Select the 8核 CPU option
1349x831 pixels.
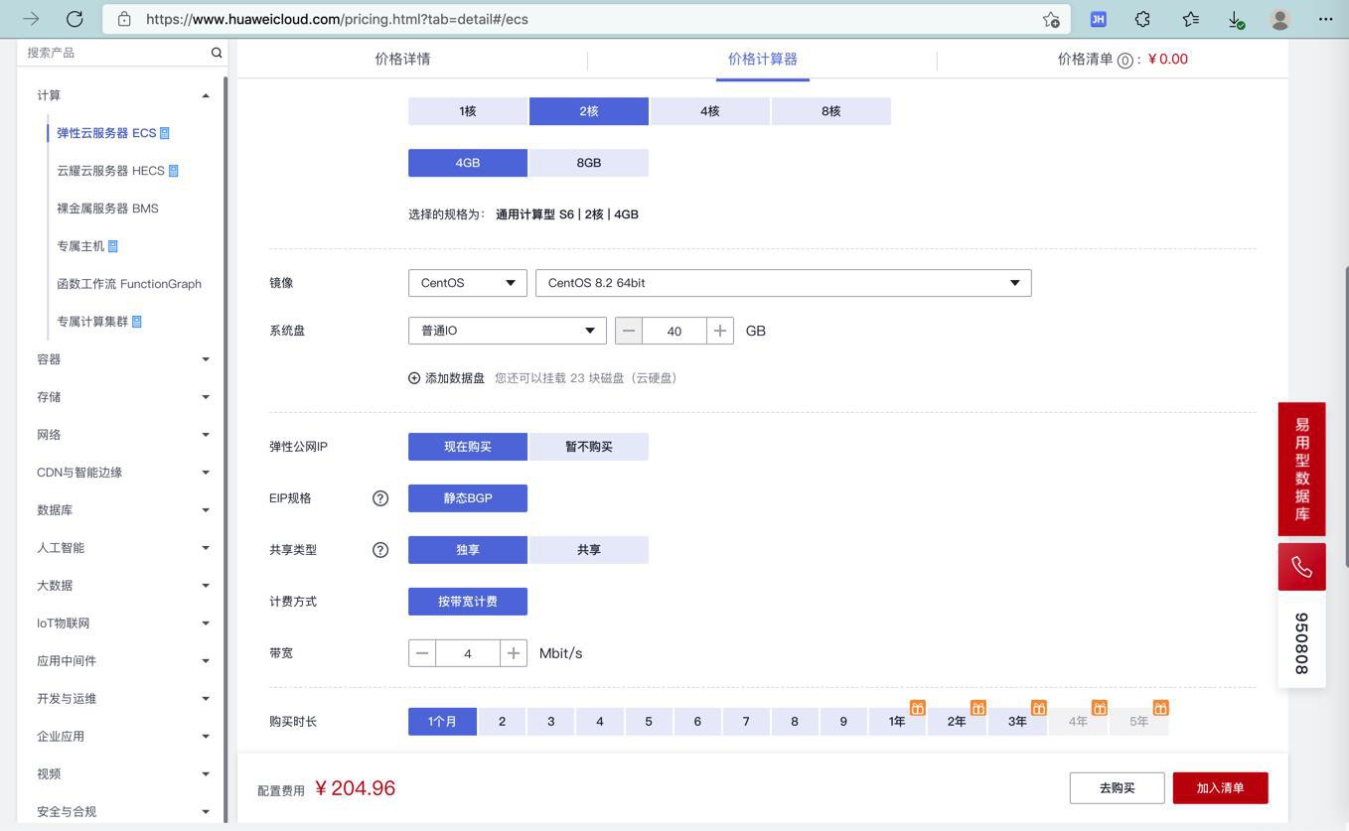(831, 111)
